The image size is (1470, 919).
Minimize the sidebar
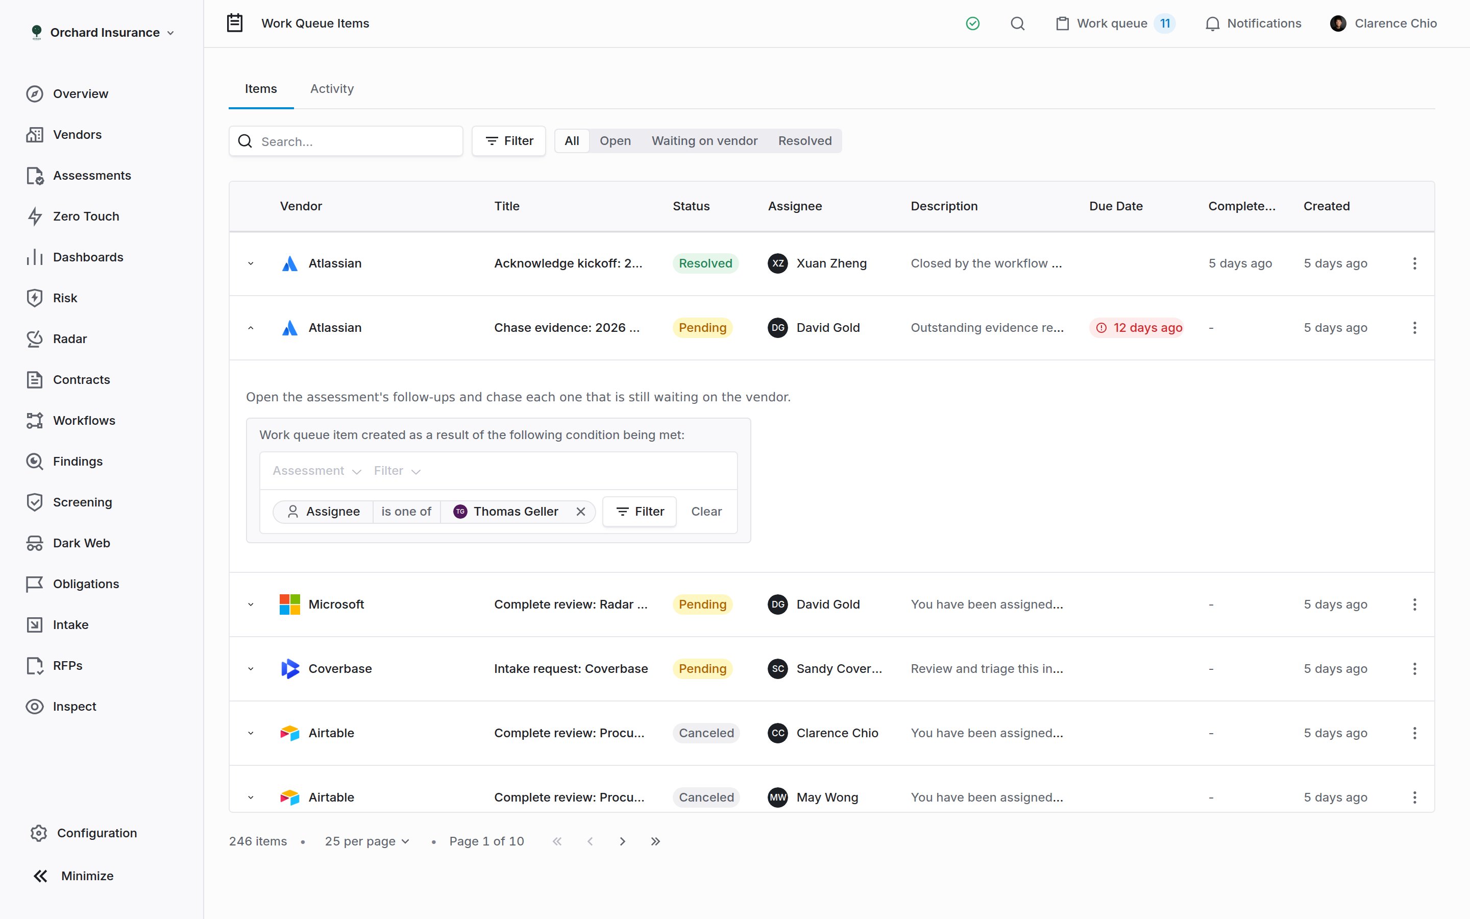coord(73,876)
